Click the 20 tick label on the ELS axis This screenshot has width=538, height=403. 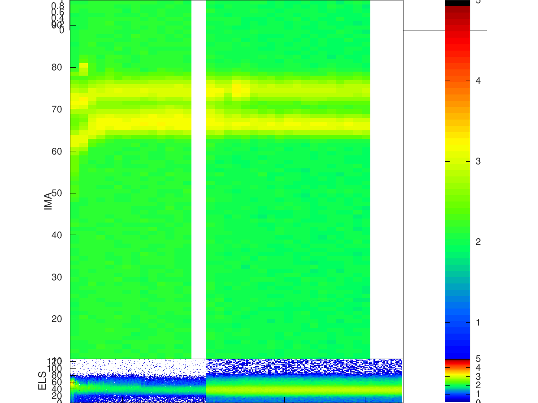coord(56,396)
